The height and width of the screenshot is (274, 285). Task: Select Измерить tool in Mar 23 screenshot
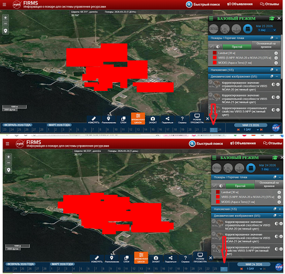click(94, 120)
